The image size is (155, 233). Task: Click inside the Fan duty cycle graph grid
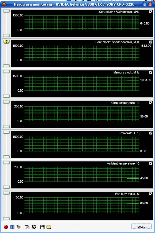[x=82, y=205]
